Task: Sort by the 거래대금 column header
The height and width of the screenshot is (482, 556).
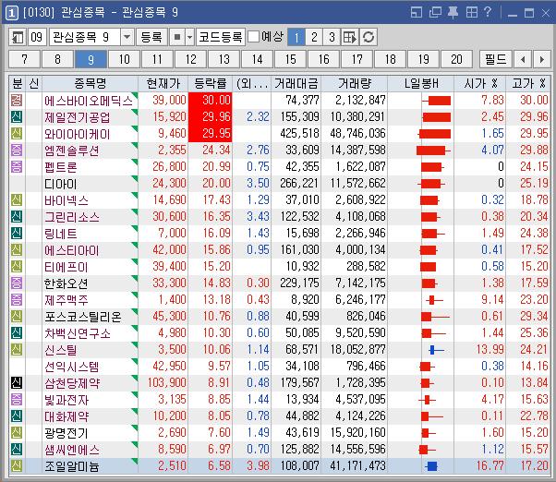Action: [x=296, y=83]
